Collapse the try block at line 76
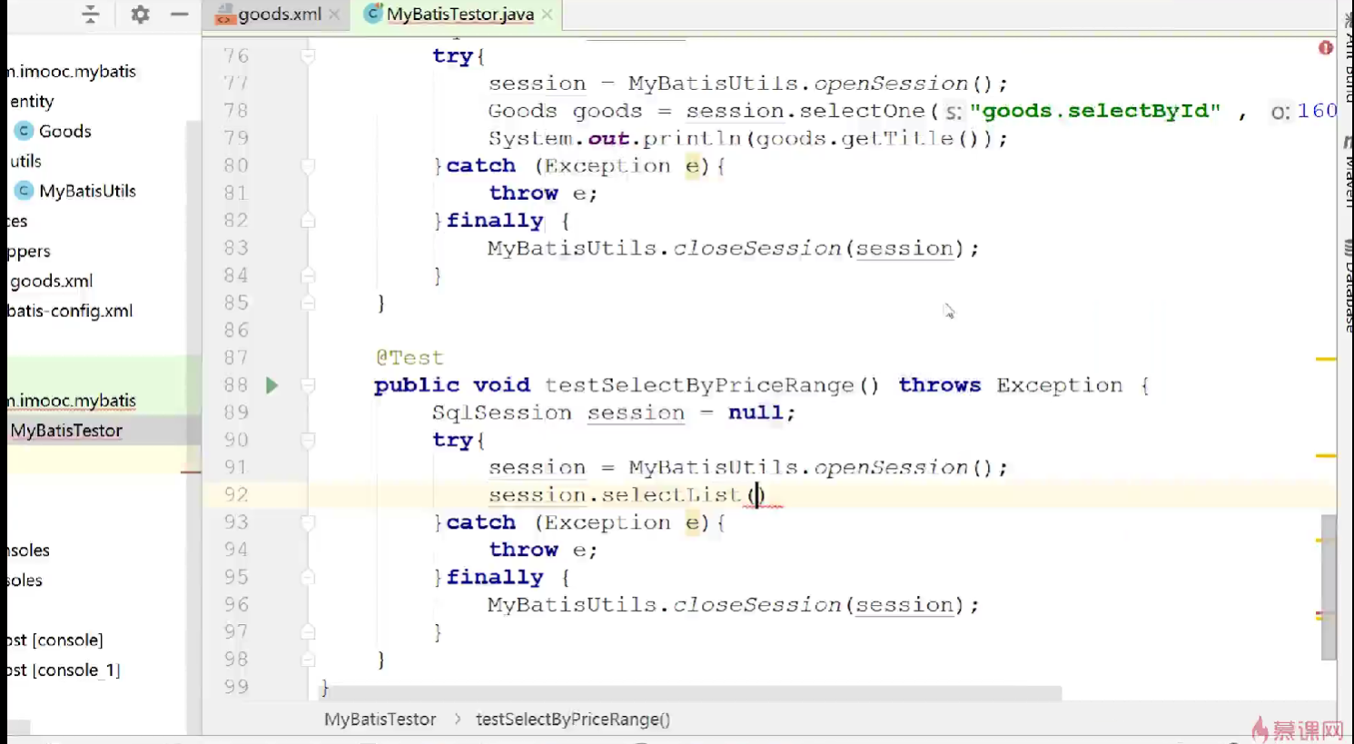 tap(308, 56)
